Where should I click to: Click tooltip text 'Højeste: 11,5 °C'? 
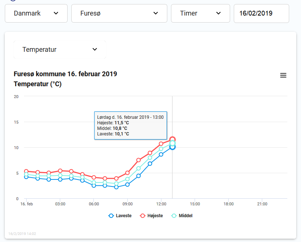point(113,123)
